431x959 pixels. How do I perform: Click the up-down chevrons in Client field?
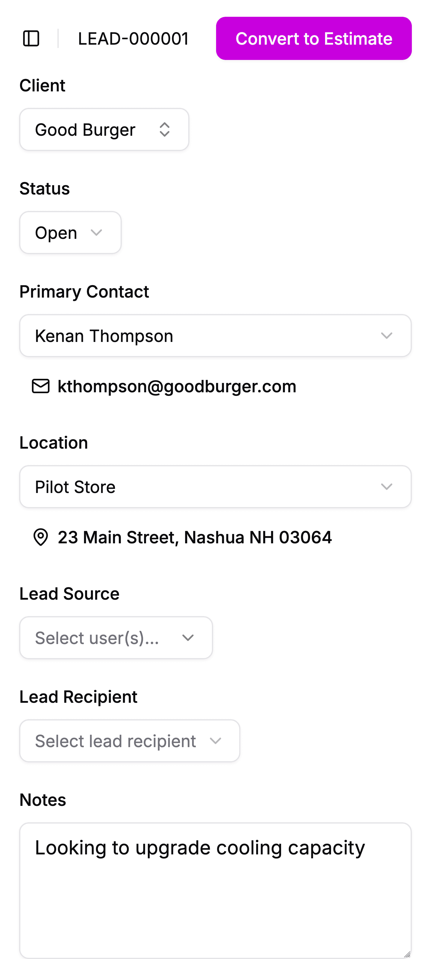click(x=164, y=129)
